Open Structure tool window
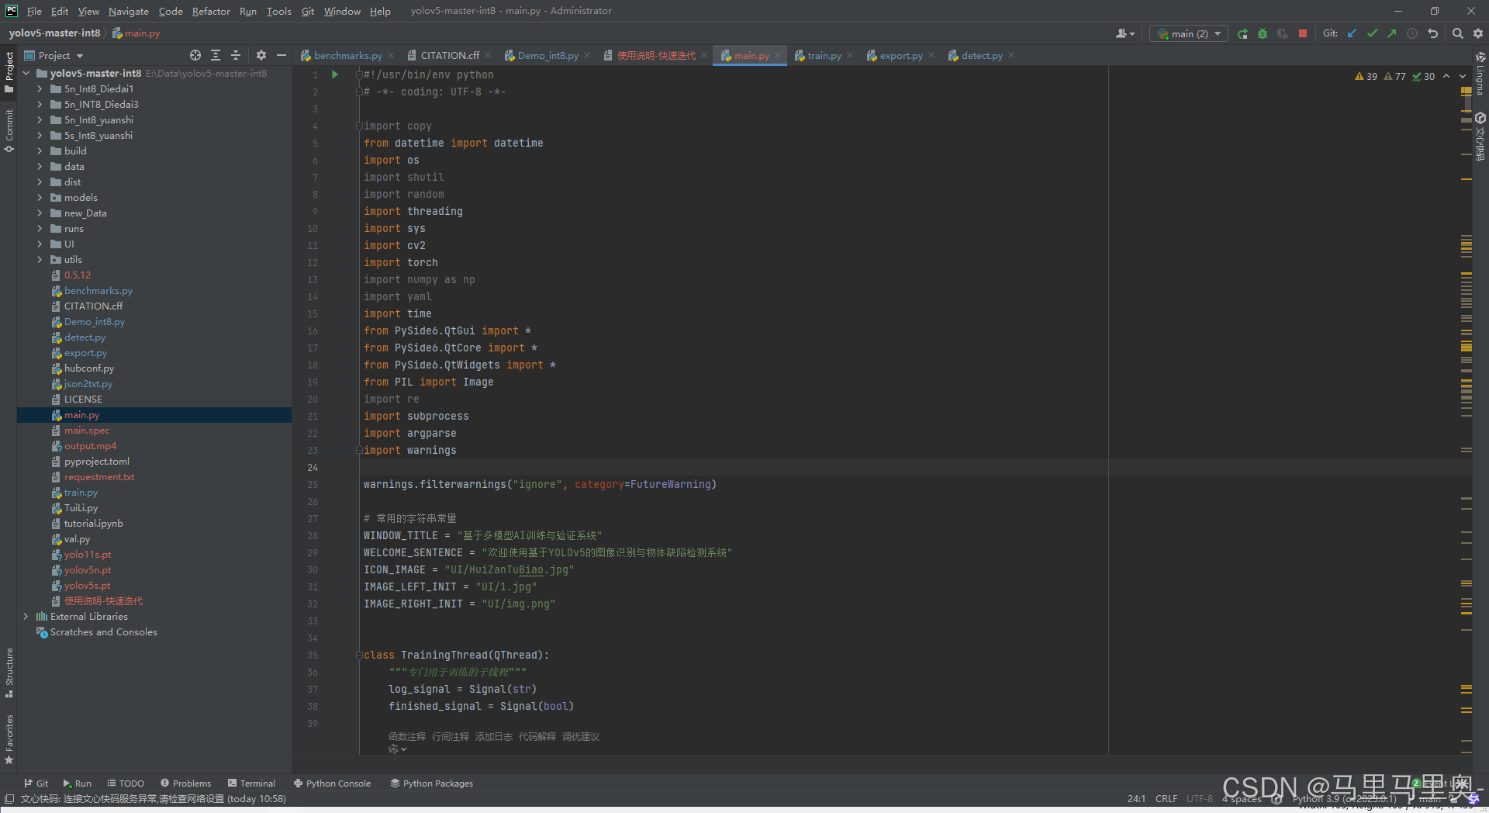Screen dimensions: 1489x813 tap(9, 672)
